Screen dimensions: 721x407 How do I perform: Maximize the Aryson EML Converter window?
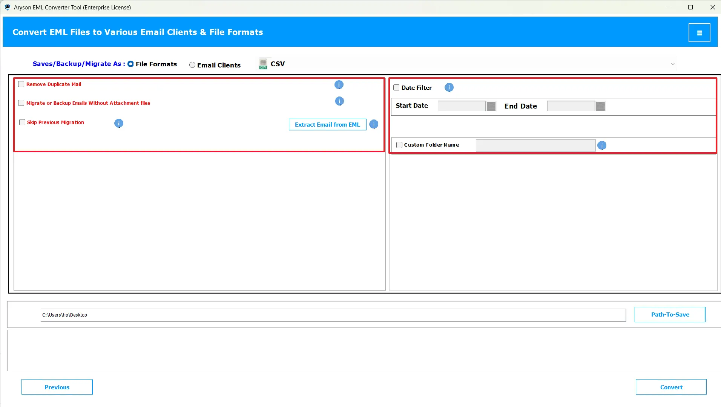(690, 7)
